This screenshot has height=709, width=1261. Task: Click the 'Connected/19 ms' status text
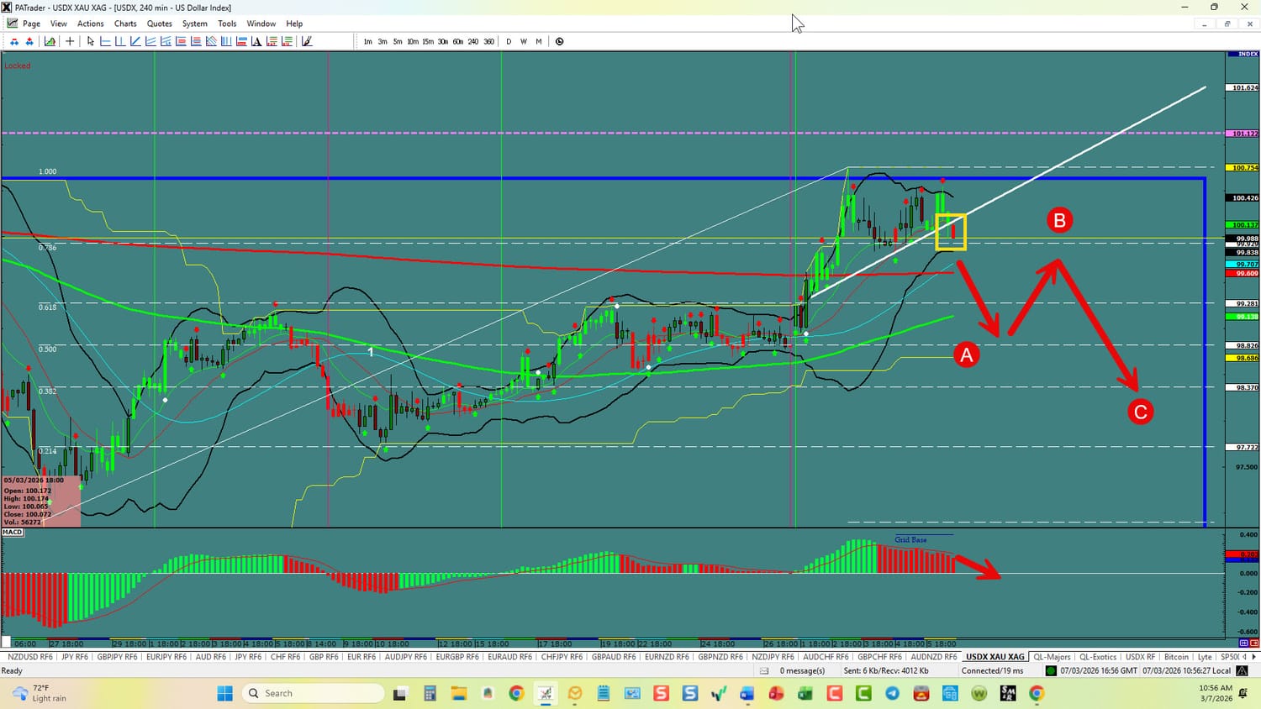coord(992,671)
